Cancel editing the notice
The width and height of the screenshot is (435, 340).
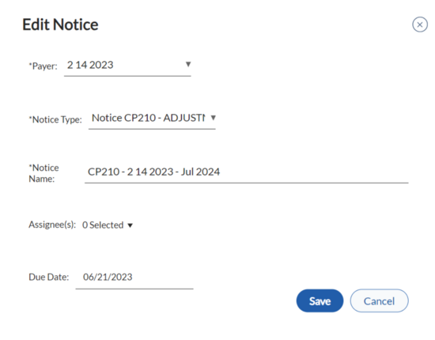pyautogui.click(x=379, y=301)
